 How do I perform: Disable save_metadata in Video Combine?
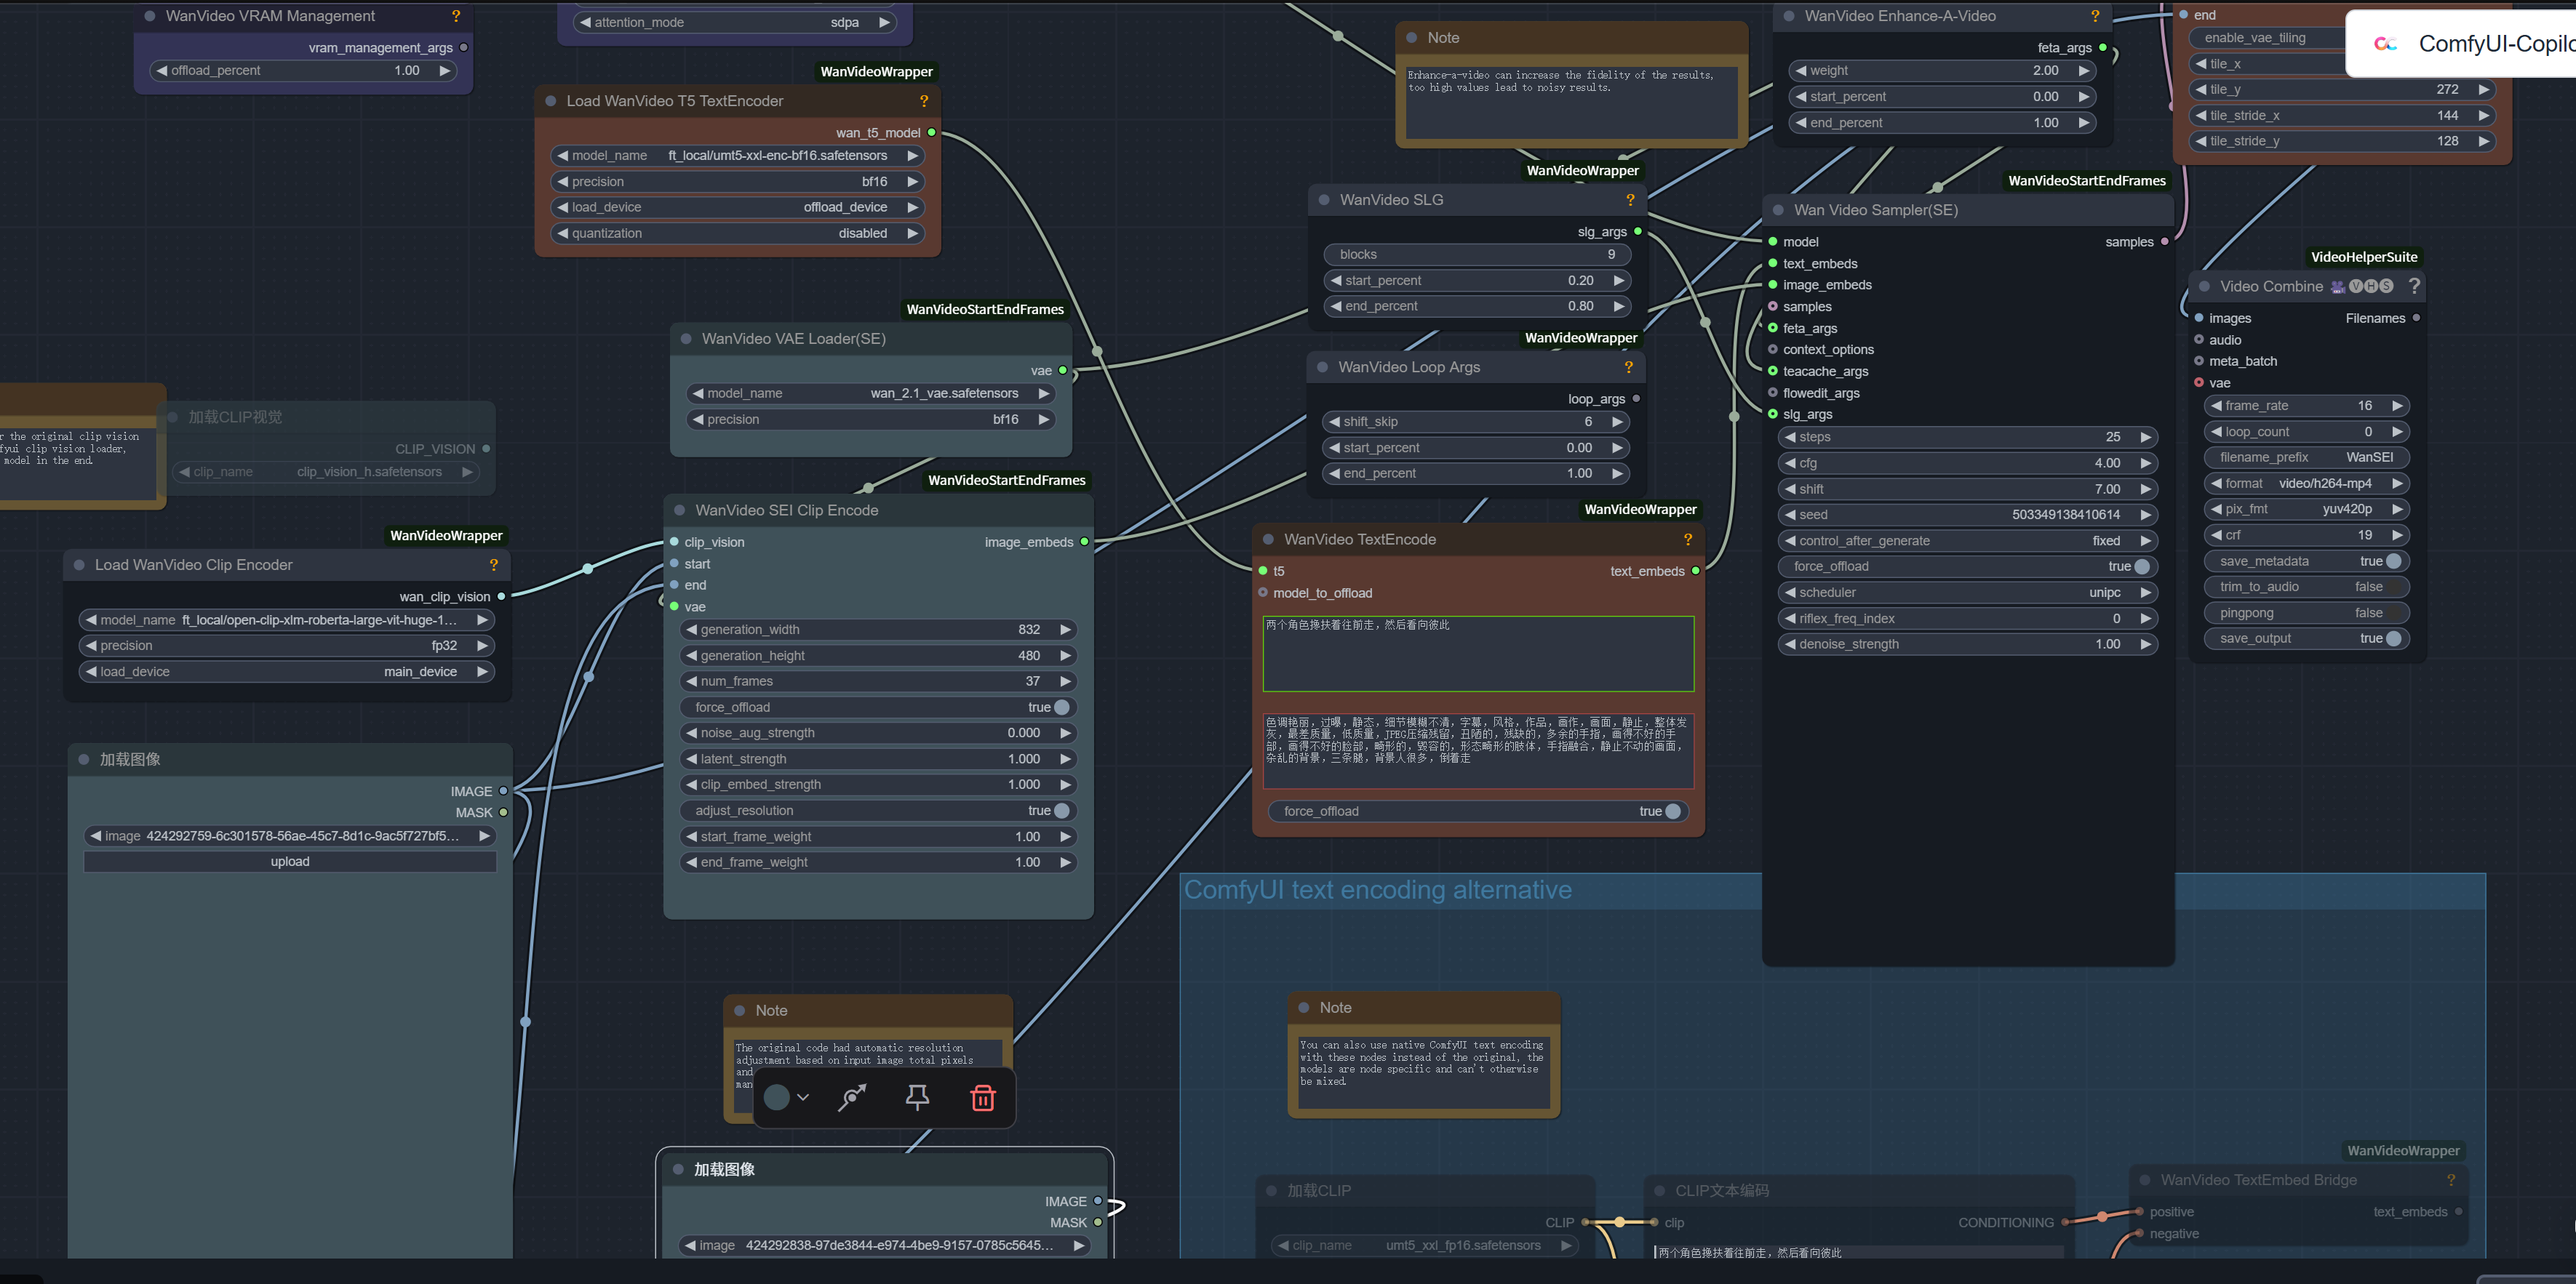[2393, 561]
